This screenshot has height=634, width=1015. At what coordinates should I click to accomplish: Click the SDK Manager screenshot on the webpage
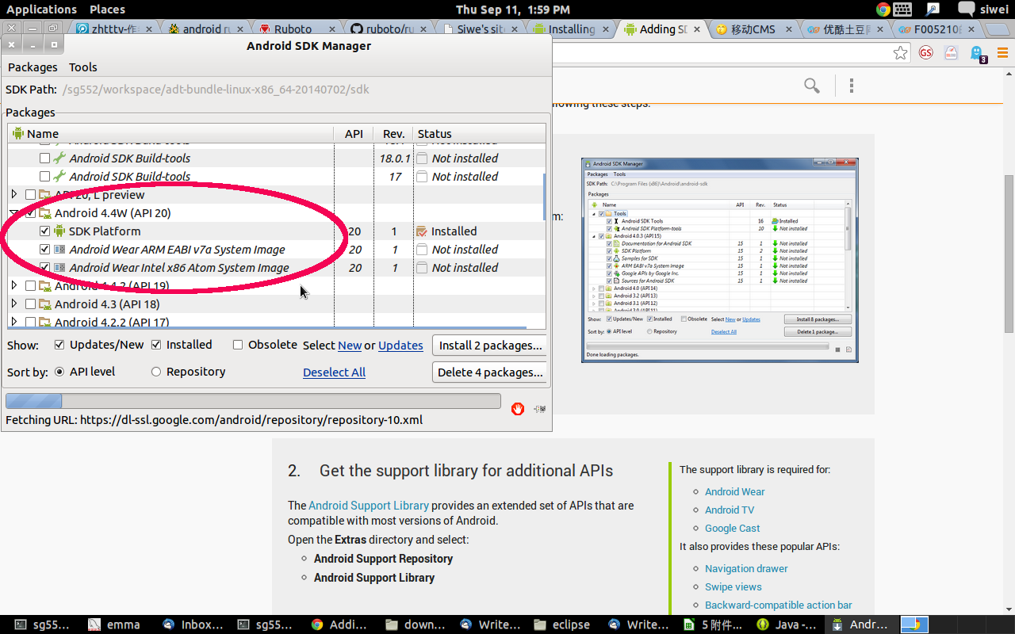coord(720,260)
